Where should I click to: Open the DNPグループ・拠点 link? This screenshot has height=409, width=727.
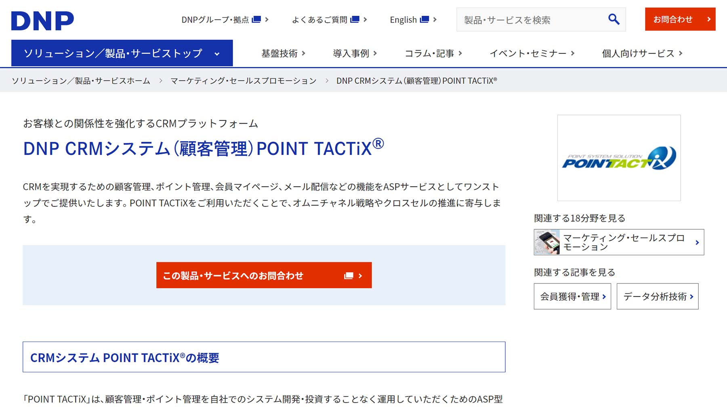point(225,19)
